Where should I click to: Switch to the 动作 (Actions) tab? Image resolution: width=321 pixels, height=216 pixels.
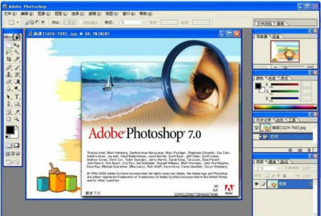pos(279,120)
